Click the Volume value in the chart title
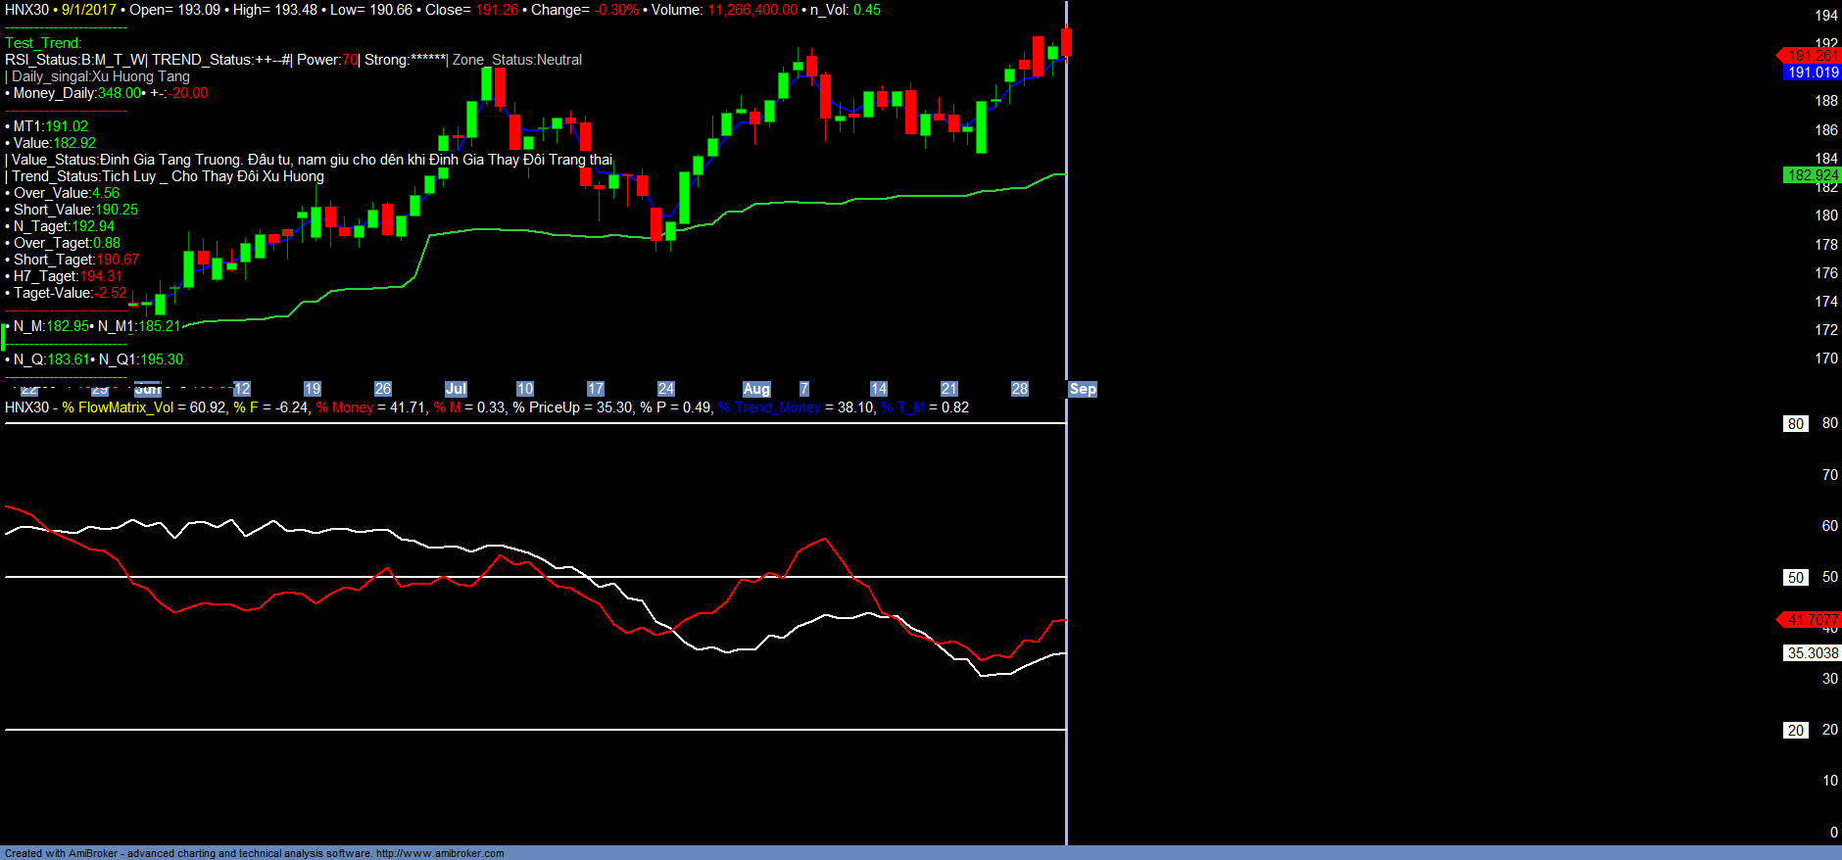The width and height of the screenshot is (1842, 860). [752, 10]
